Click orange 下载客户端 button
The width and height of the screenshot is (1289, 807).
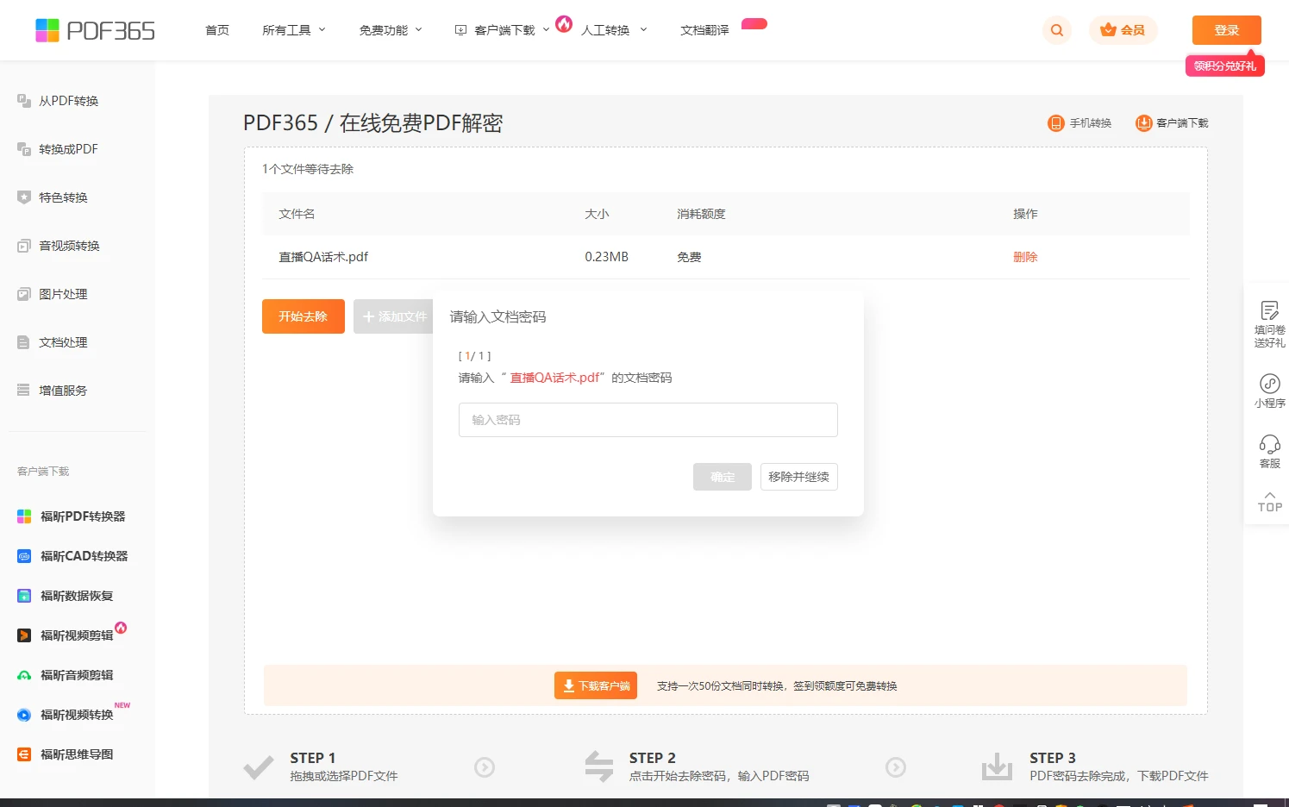596,685
